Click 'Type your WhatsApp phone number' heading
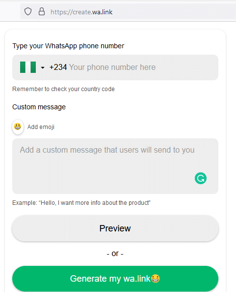Image resolution: width=236 pixels, height=292 pixels. pos(68,46)
